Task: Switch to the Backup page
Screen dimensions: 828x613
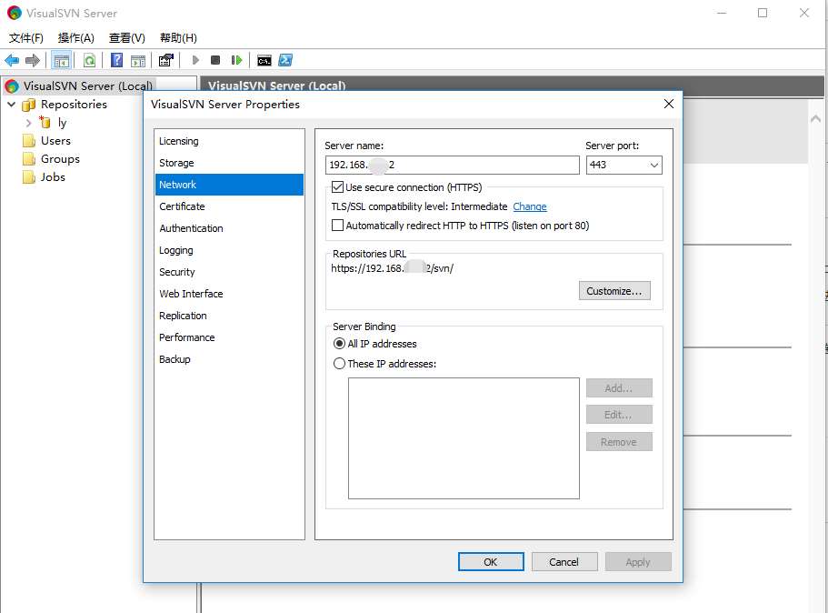Action: click(229, 359)
